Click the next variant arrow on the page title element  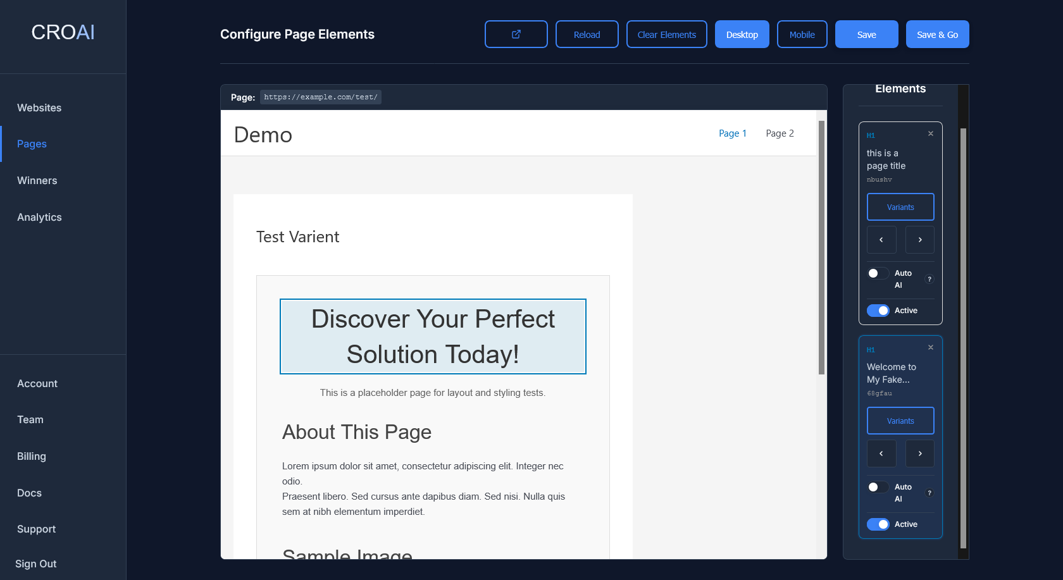pos(919,240)
